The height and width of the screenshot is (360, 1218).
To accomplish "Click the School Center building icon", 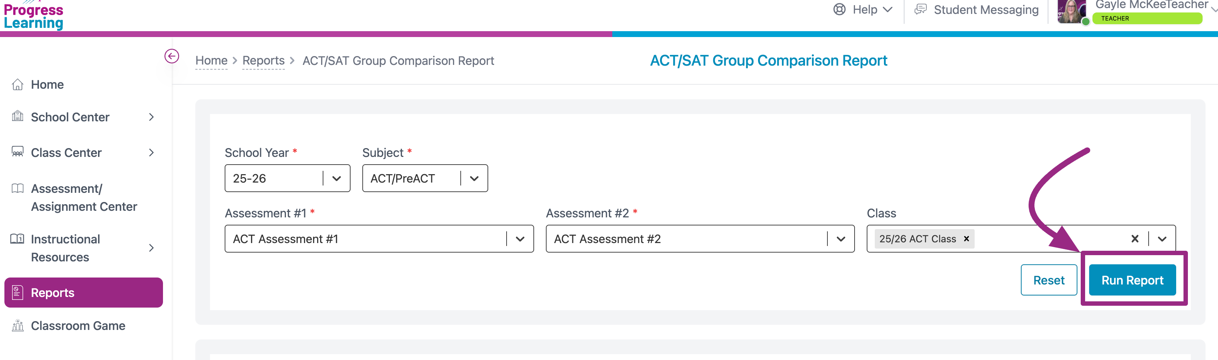I will [x=18, y=116].
